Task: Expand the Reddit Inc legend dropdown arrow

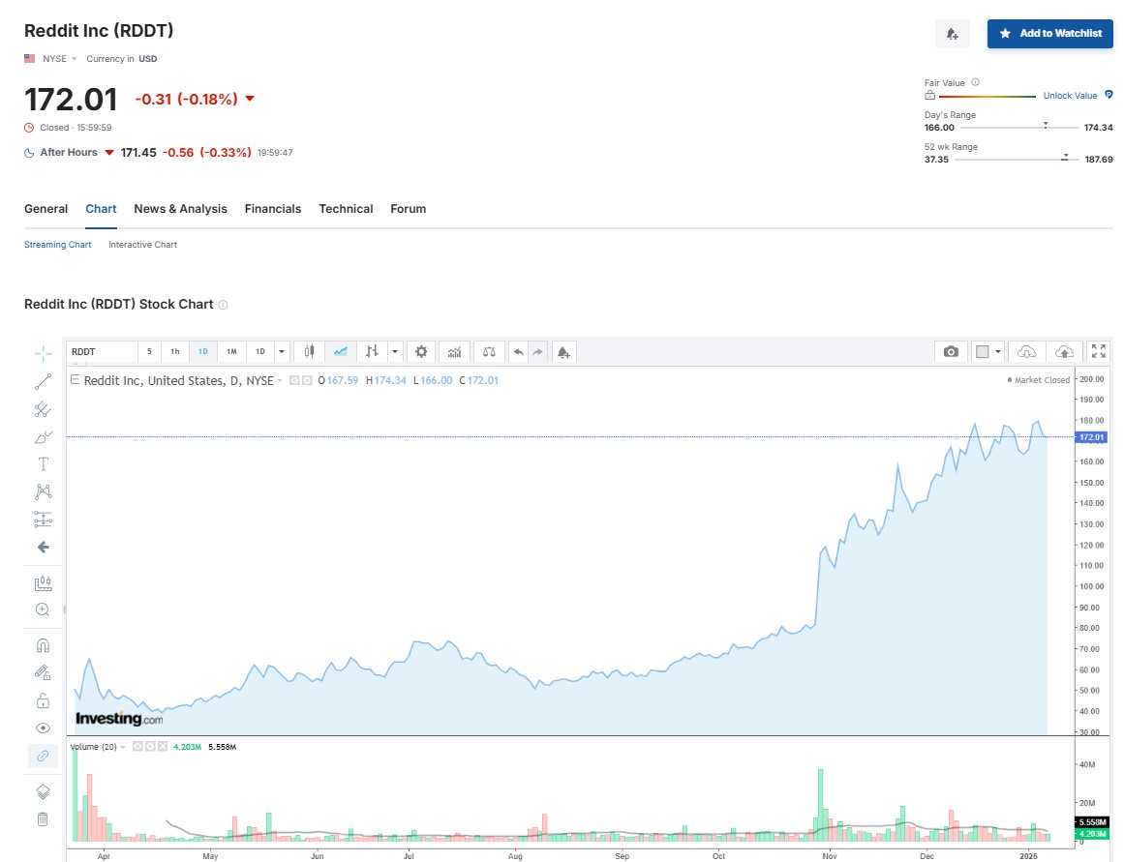Action: (280, 380)
